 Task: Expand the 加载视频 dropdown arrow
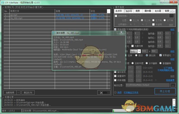point(18,92)
